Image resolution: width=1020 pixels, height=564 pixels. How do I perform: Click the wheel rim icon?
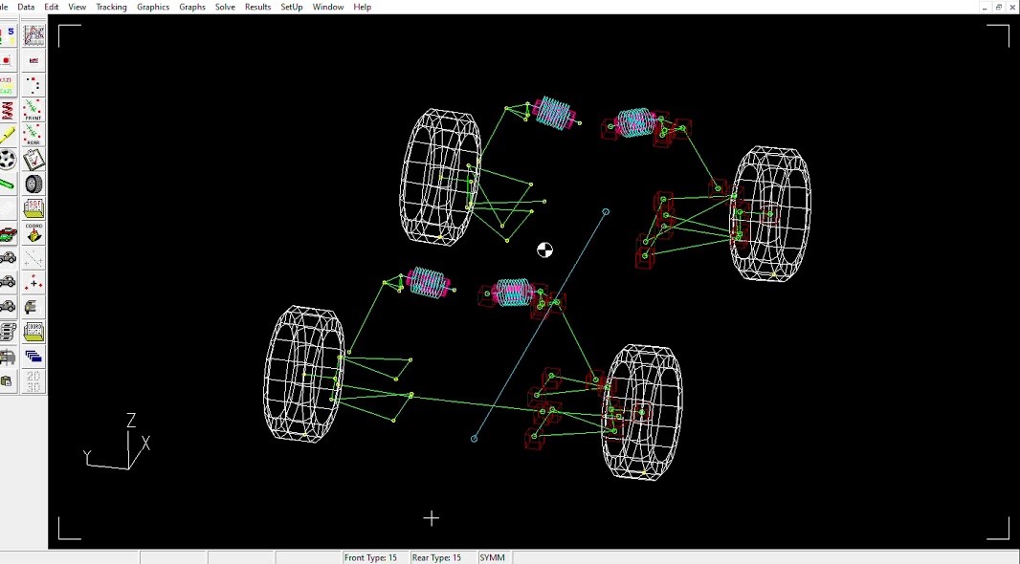(x=8, y=160)
